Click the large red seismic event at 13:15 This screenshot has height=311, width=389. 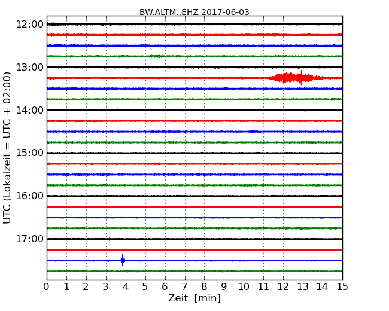[295, 78]
